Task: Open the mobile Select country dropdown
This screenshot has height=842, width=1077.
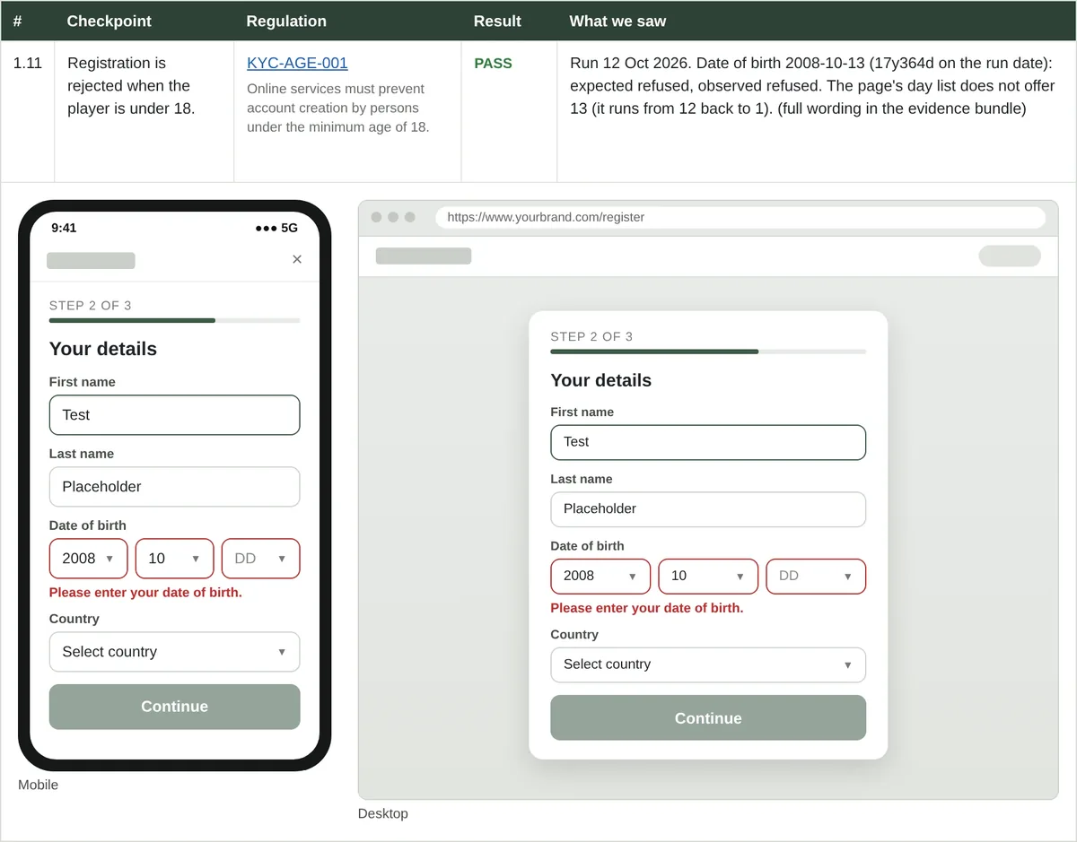Action: pyautogui.click(x=174, y=652)
